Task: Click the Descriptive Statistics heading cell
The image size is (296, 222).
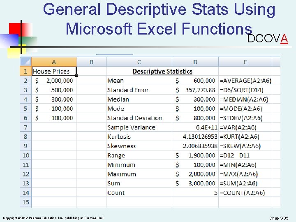Action: click(x=162, y=71)
